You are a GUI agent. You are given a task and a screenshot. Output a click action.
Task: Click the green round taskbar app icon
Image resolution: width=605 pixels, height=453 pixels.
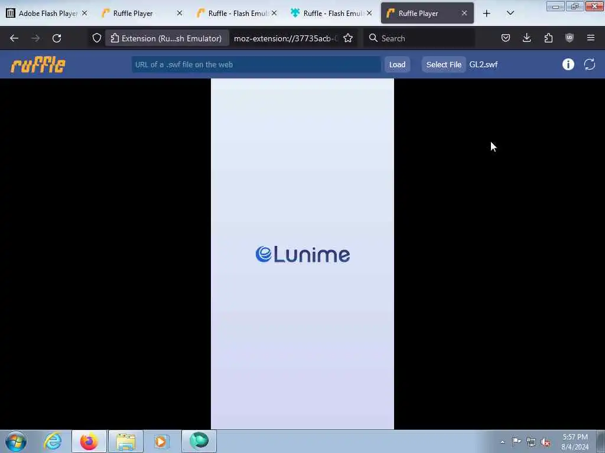coord(199,441)
